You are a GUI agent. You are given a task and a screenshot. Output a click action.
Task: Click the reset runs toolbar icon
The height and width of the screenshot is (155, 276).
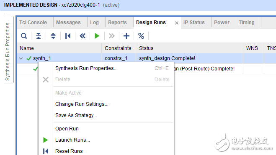[x=68, y=36]
